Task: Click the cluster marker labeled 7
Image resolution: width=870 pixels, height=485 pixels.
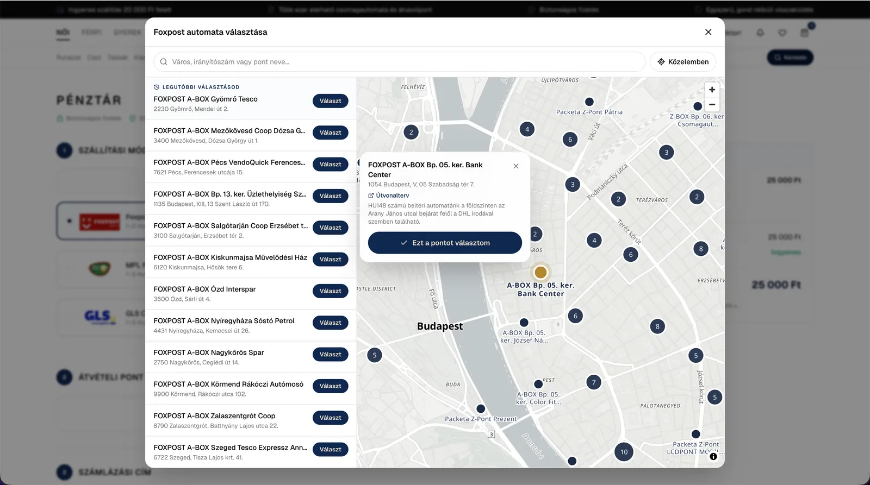Action: pos(594,382)
